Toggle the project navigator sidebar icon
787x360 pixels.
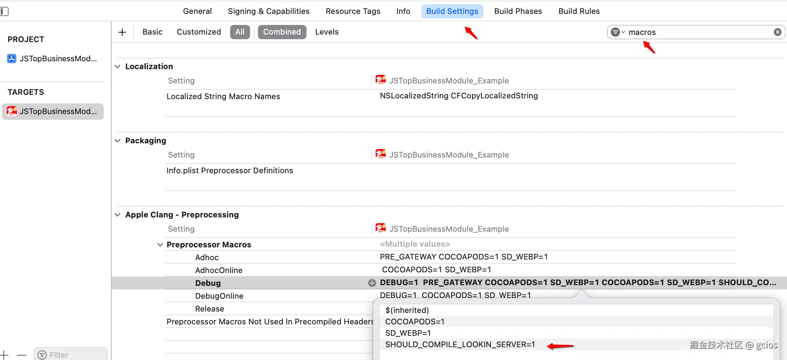4,11
